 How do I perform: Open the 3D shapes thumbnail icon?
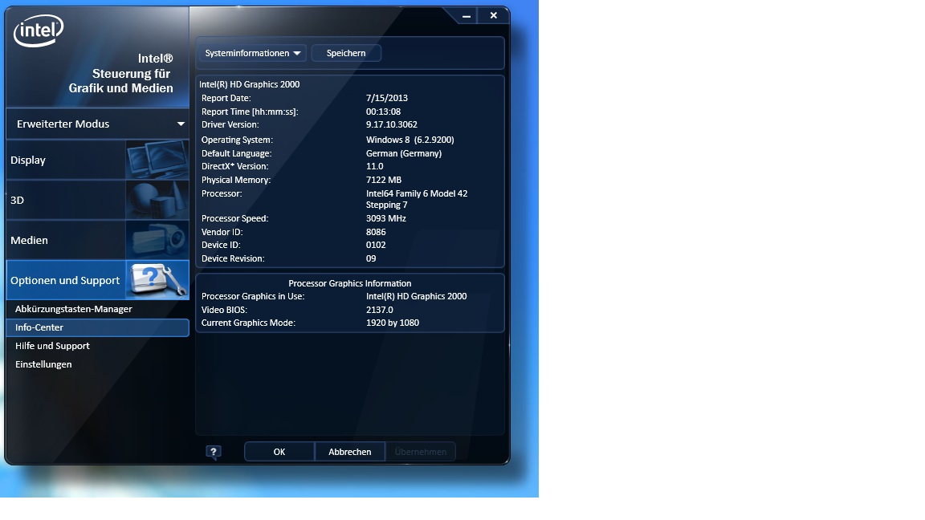157,200
